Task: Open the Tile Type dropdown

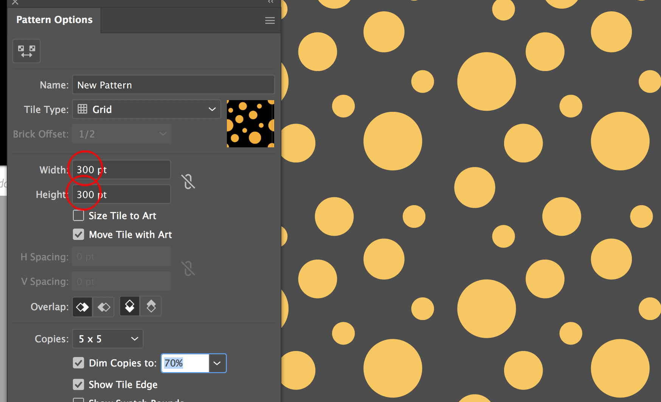Action: coord(211,109)
